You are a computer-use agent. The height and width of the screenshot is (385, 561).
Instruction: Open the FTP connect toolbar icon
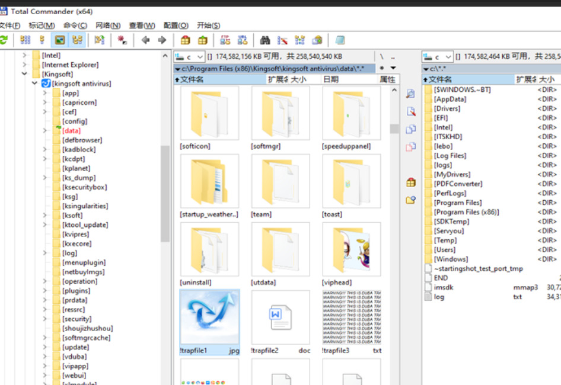[225, 40]
